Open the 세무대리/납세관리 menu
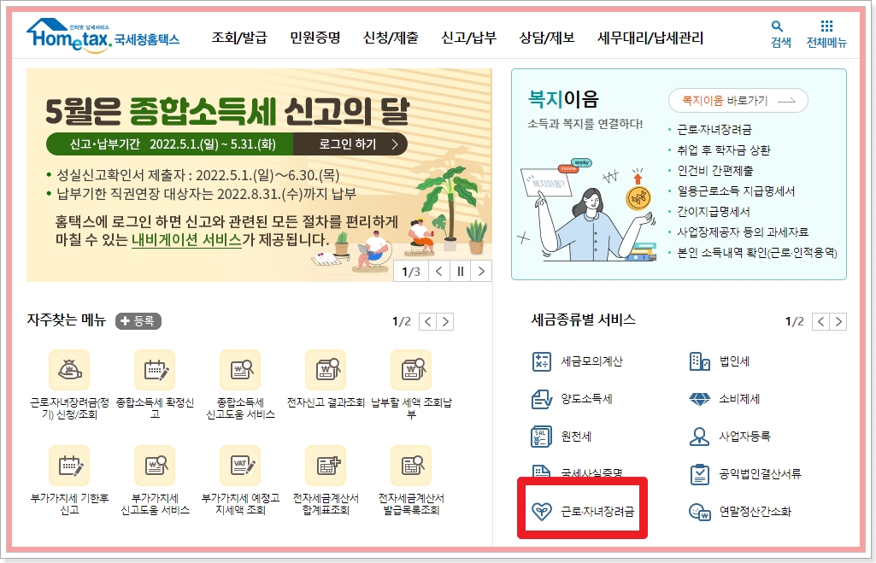This screenshot has height=563, width=876. click(650, 38)
